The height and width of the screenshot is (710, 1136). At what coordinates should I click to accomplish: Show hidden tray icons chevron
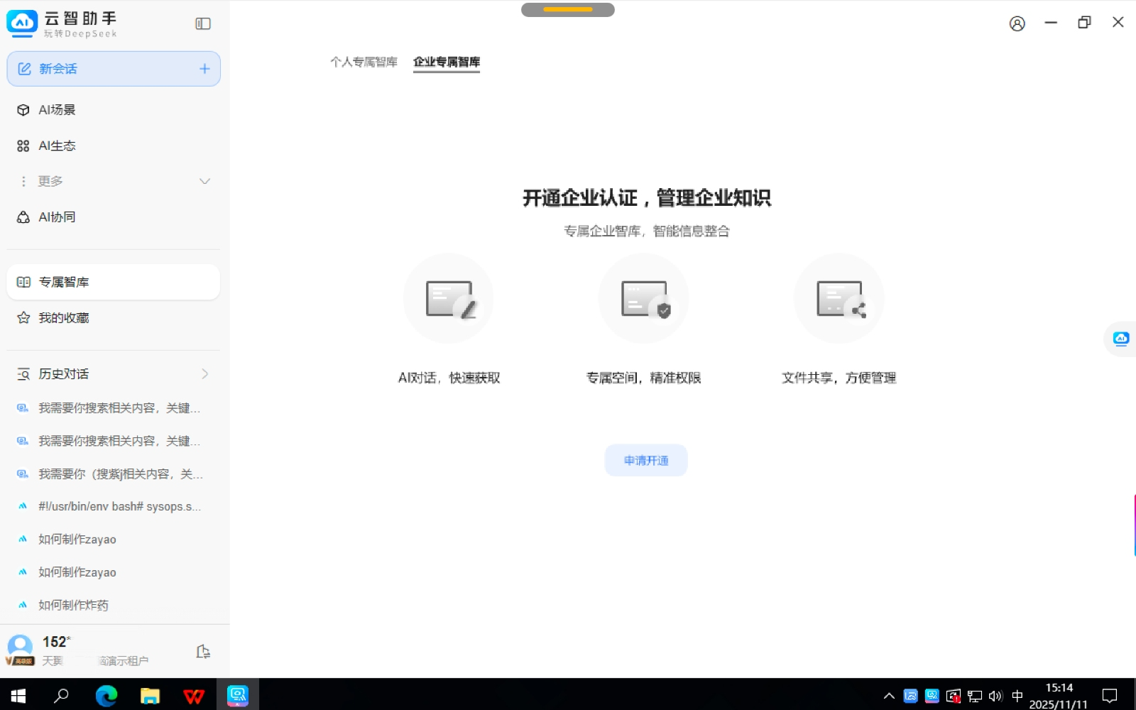coord(888,696)
